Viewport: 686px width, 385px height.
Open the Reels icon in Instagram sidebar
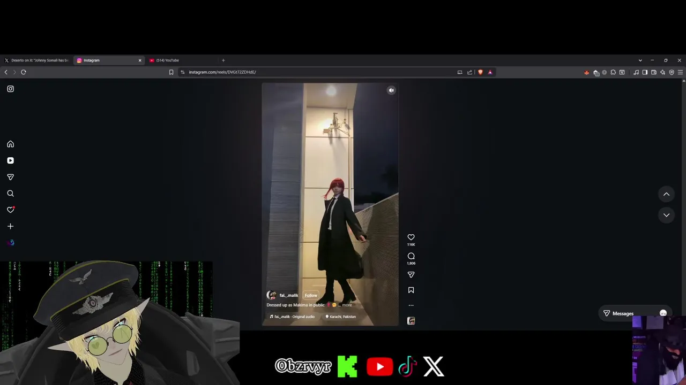[10, 160]
